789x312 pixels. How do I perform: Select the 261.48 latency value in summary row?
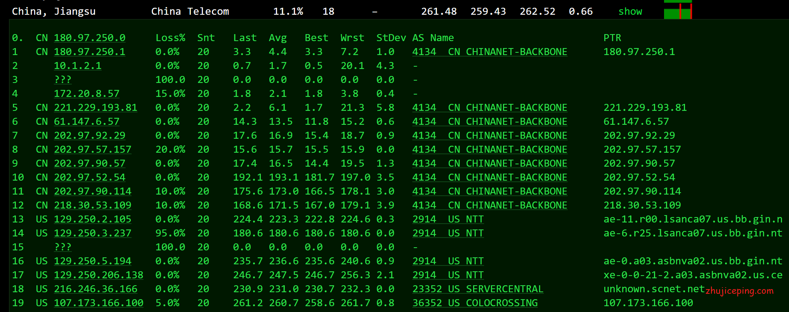[x=439, y=12]
